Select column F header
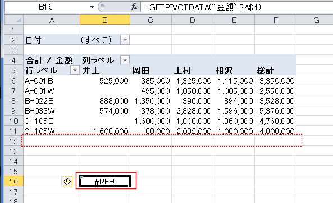Image resolution: width=333 pixels, height=203 pixels. pos(276,20)
